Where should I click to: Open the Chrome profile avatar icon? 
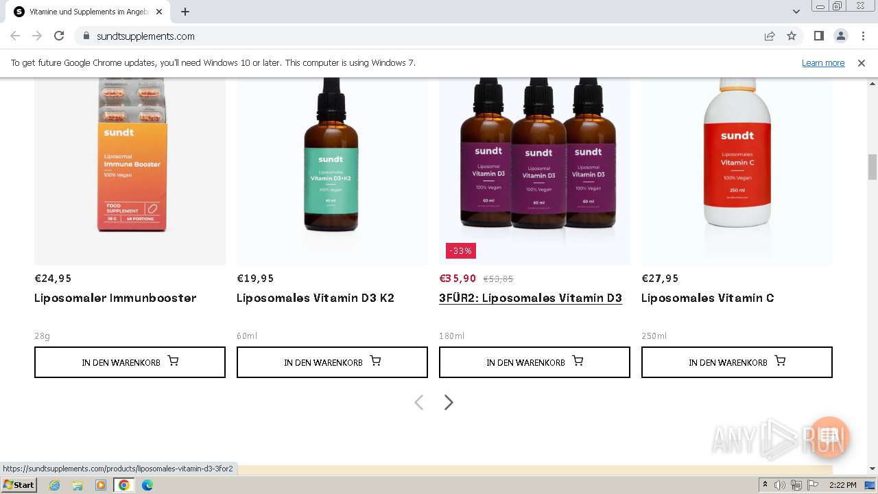[840, 36]
